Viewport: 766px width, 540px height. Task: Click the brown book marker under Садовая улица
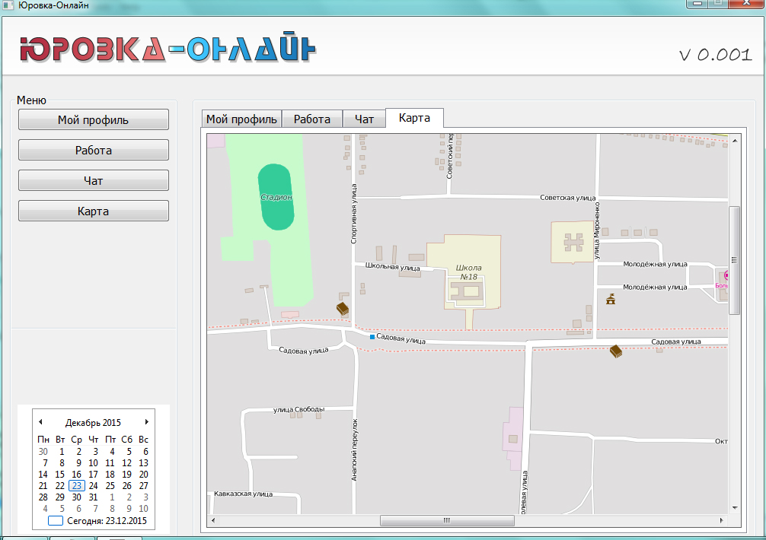[x=615, y=351]
